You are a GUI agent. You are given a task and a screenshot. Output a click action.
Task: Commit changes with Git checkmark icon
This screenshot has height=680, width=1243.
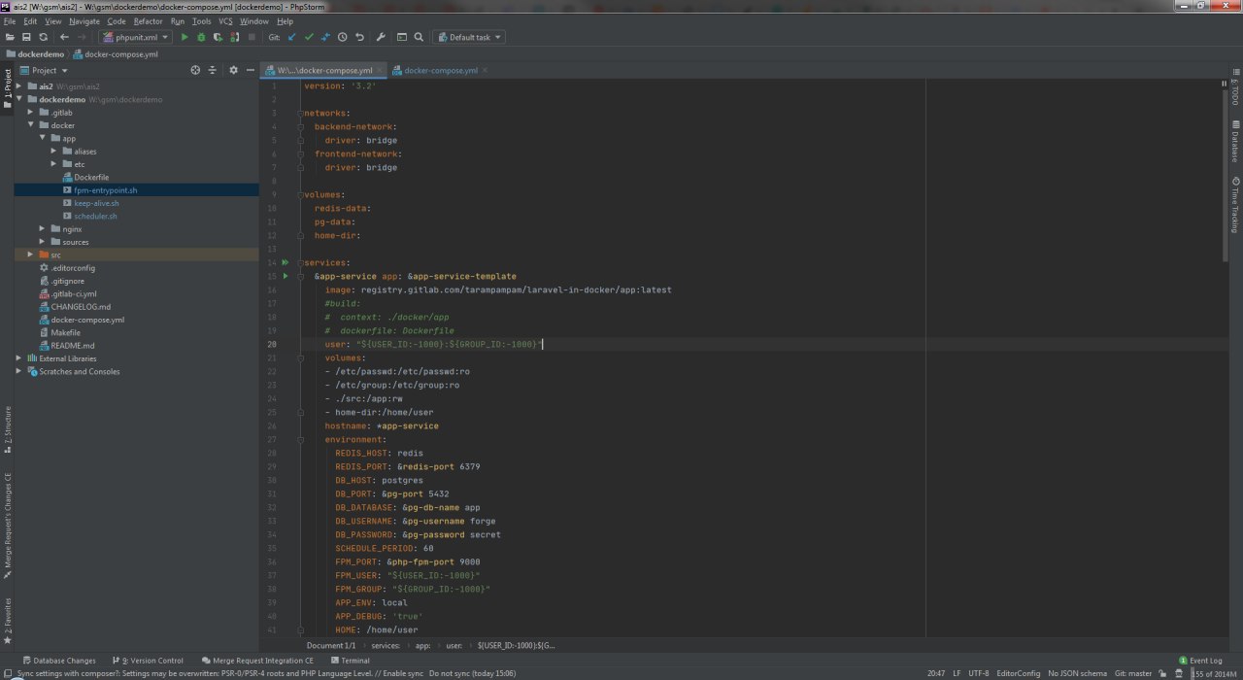pyautogui.click(x=309, y=37)
